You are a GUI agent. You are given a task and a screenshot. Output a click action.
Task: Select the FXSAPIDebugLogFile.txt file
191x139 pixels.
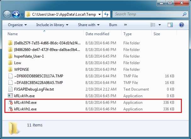tap(34, 89)
